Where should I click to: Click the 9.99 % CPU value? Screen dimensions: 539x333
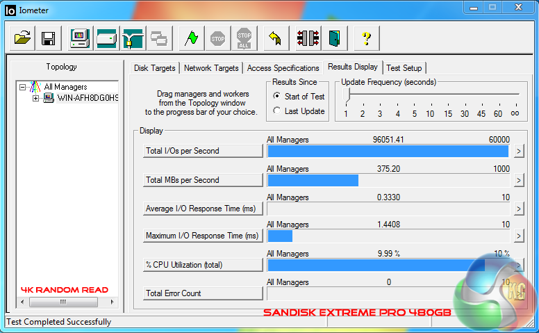pos(388,254)
